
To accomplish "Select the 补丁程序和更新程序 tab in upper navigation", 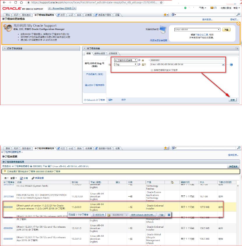I will point(44,15).
